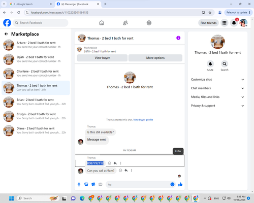
Task: Open the Friends icon in top navigation
Action: [125, 23]
